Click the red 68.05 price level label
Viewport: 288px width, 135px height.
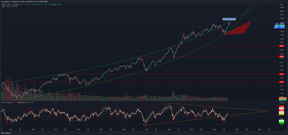click(282, 57)
